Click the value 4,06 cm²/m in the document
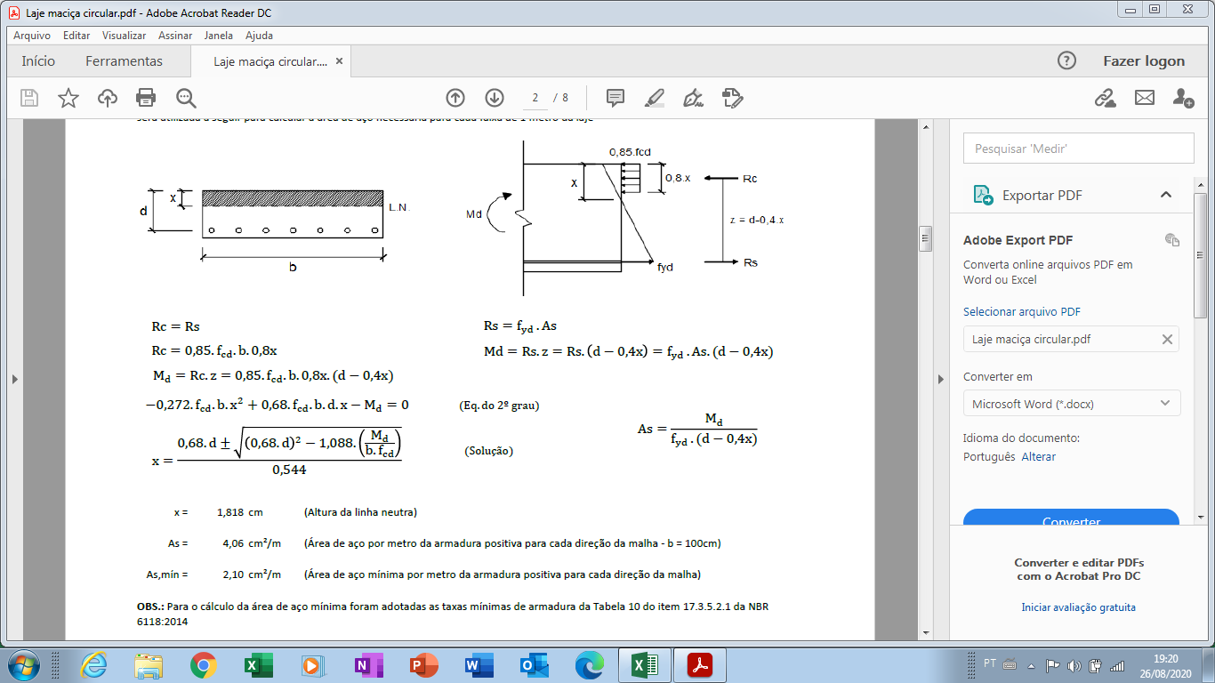Screen dimensions: 1215x683 (252, 543)
